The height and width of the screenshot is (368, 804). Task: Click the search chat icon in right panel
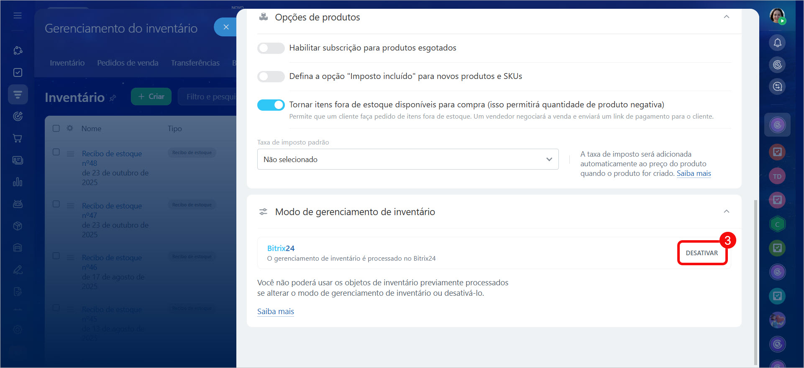click(x=777, y=86)
